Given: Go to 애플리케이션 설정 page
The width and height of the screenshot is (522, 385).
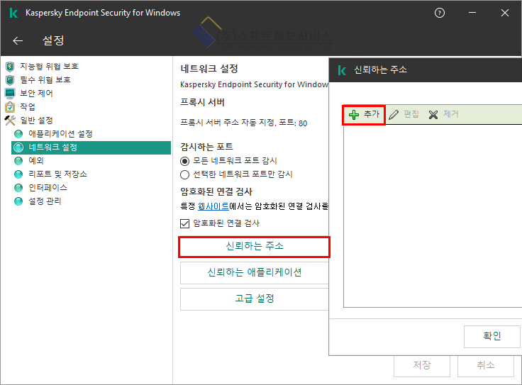Looking at the screenshot, I should click(60, 134).
